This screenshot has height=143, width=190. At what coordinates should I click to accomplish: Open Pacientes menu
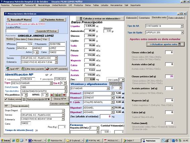click(5, 5)
